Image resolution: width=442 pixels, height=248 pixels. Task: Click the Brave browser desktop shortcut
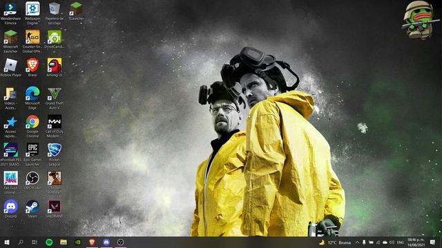coord(32,68)
